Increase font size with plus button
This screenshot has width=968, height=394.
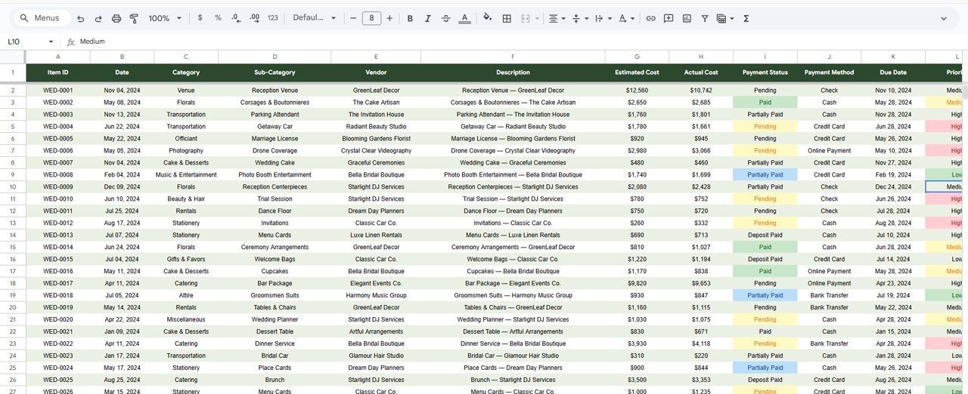point(389,18)
